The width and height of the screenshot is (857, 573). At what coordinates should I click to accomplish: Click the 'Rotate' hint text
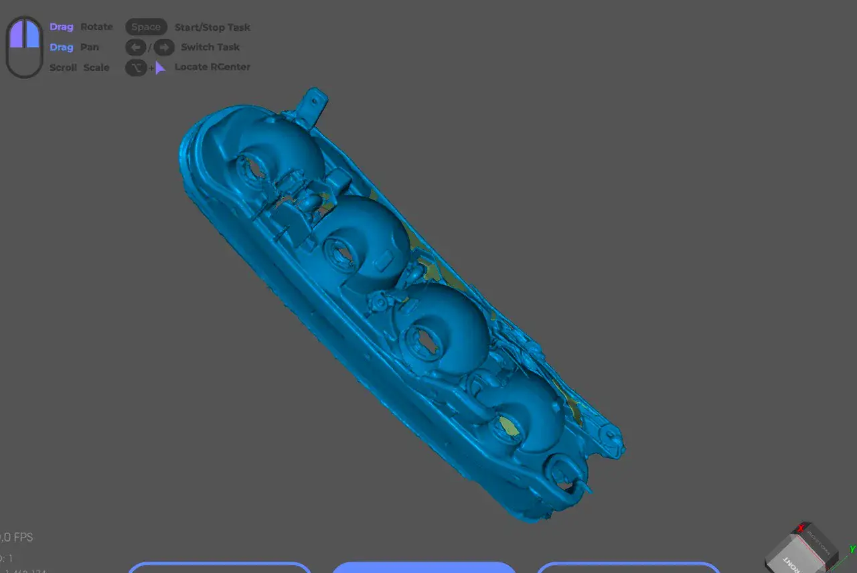tap(96, 27)
